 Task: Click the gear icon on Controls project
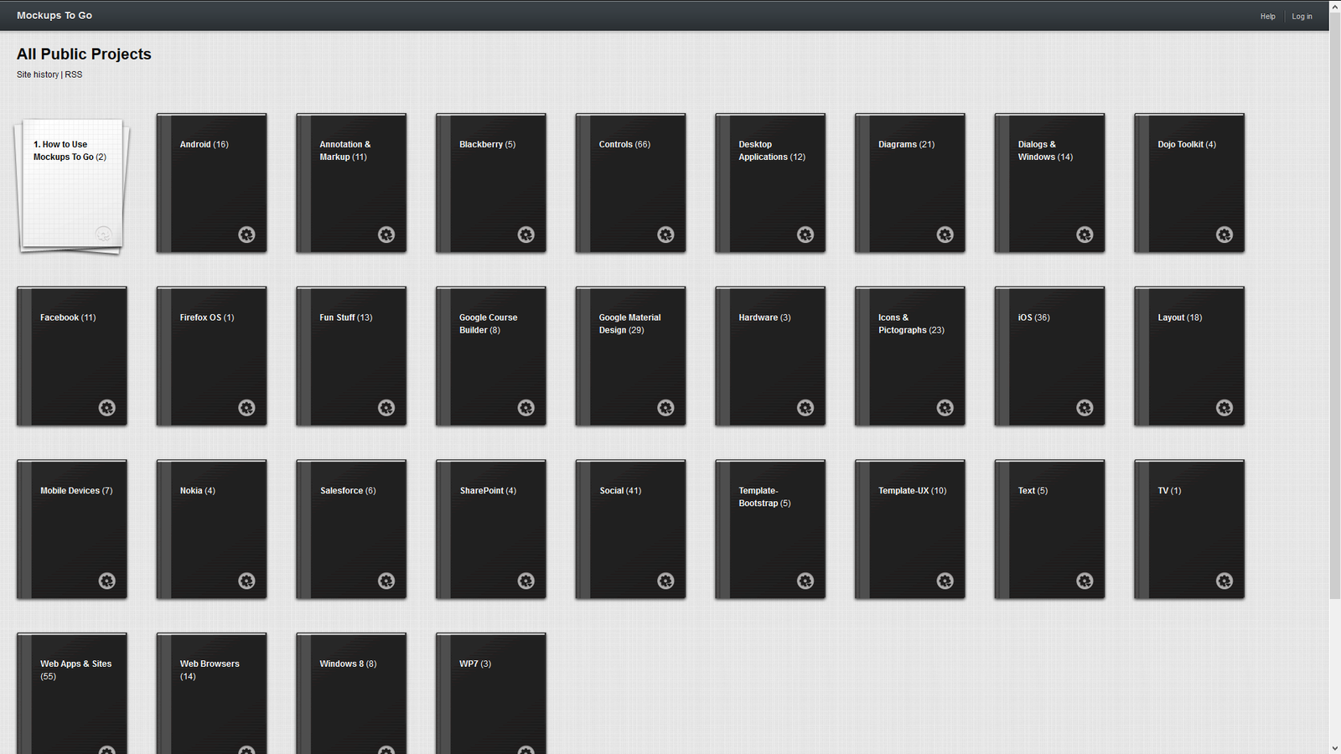[x=665, y=235]
